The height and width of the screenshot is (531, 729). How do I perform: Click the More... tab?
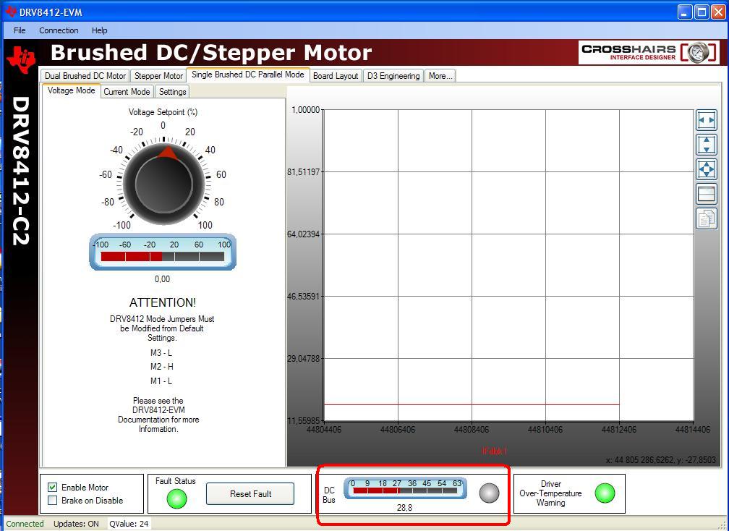point(440,76)
